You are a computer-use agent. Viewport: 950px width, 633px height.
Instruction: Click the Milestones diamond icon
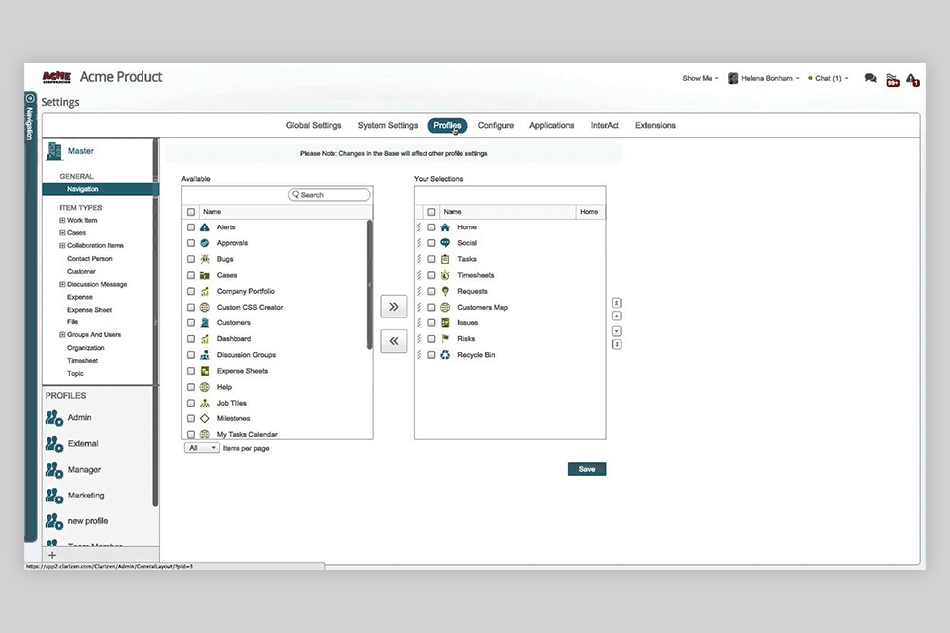[x=205, y=418]
